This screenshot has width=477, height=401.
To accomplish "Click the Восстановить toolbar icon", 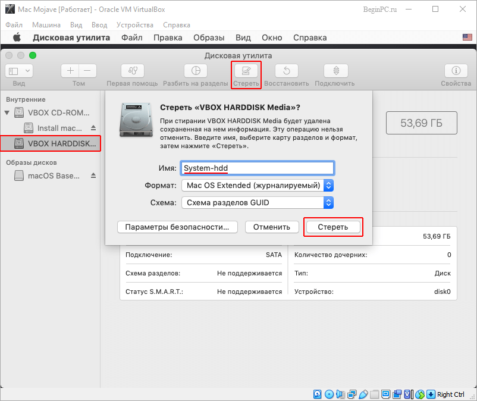I will [x=287, y=71].
